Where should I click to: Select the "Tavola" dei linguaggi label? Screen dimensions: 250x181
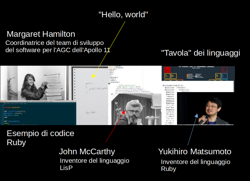point(200,53)
